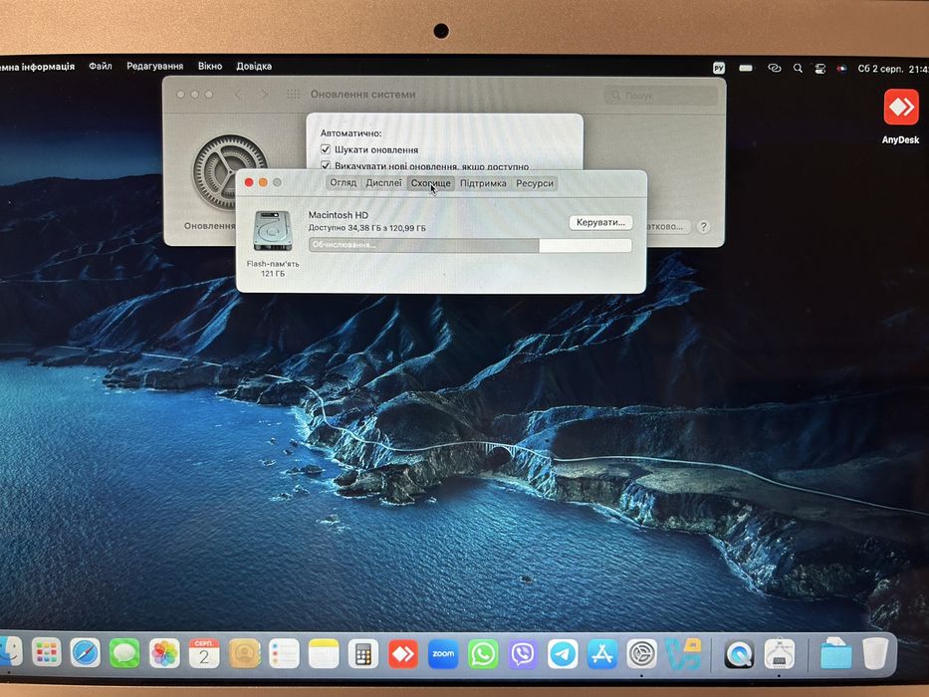Click the Macintosh HD drive icon
This screenshot has height=697, width=929.
coord(273,231)
